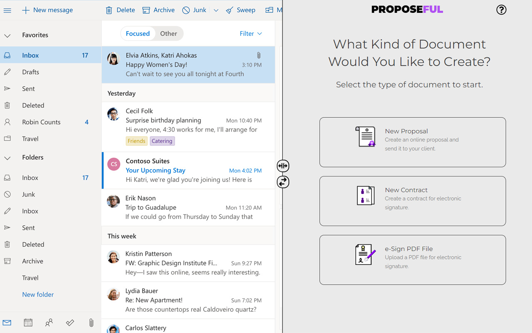Click the e-Sign PDF icon

[x=366, y=254]
